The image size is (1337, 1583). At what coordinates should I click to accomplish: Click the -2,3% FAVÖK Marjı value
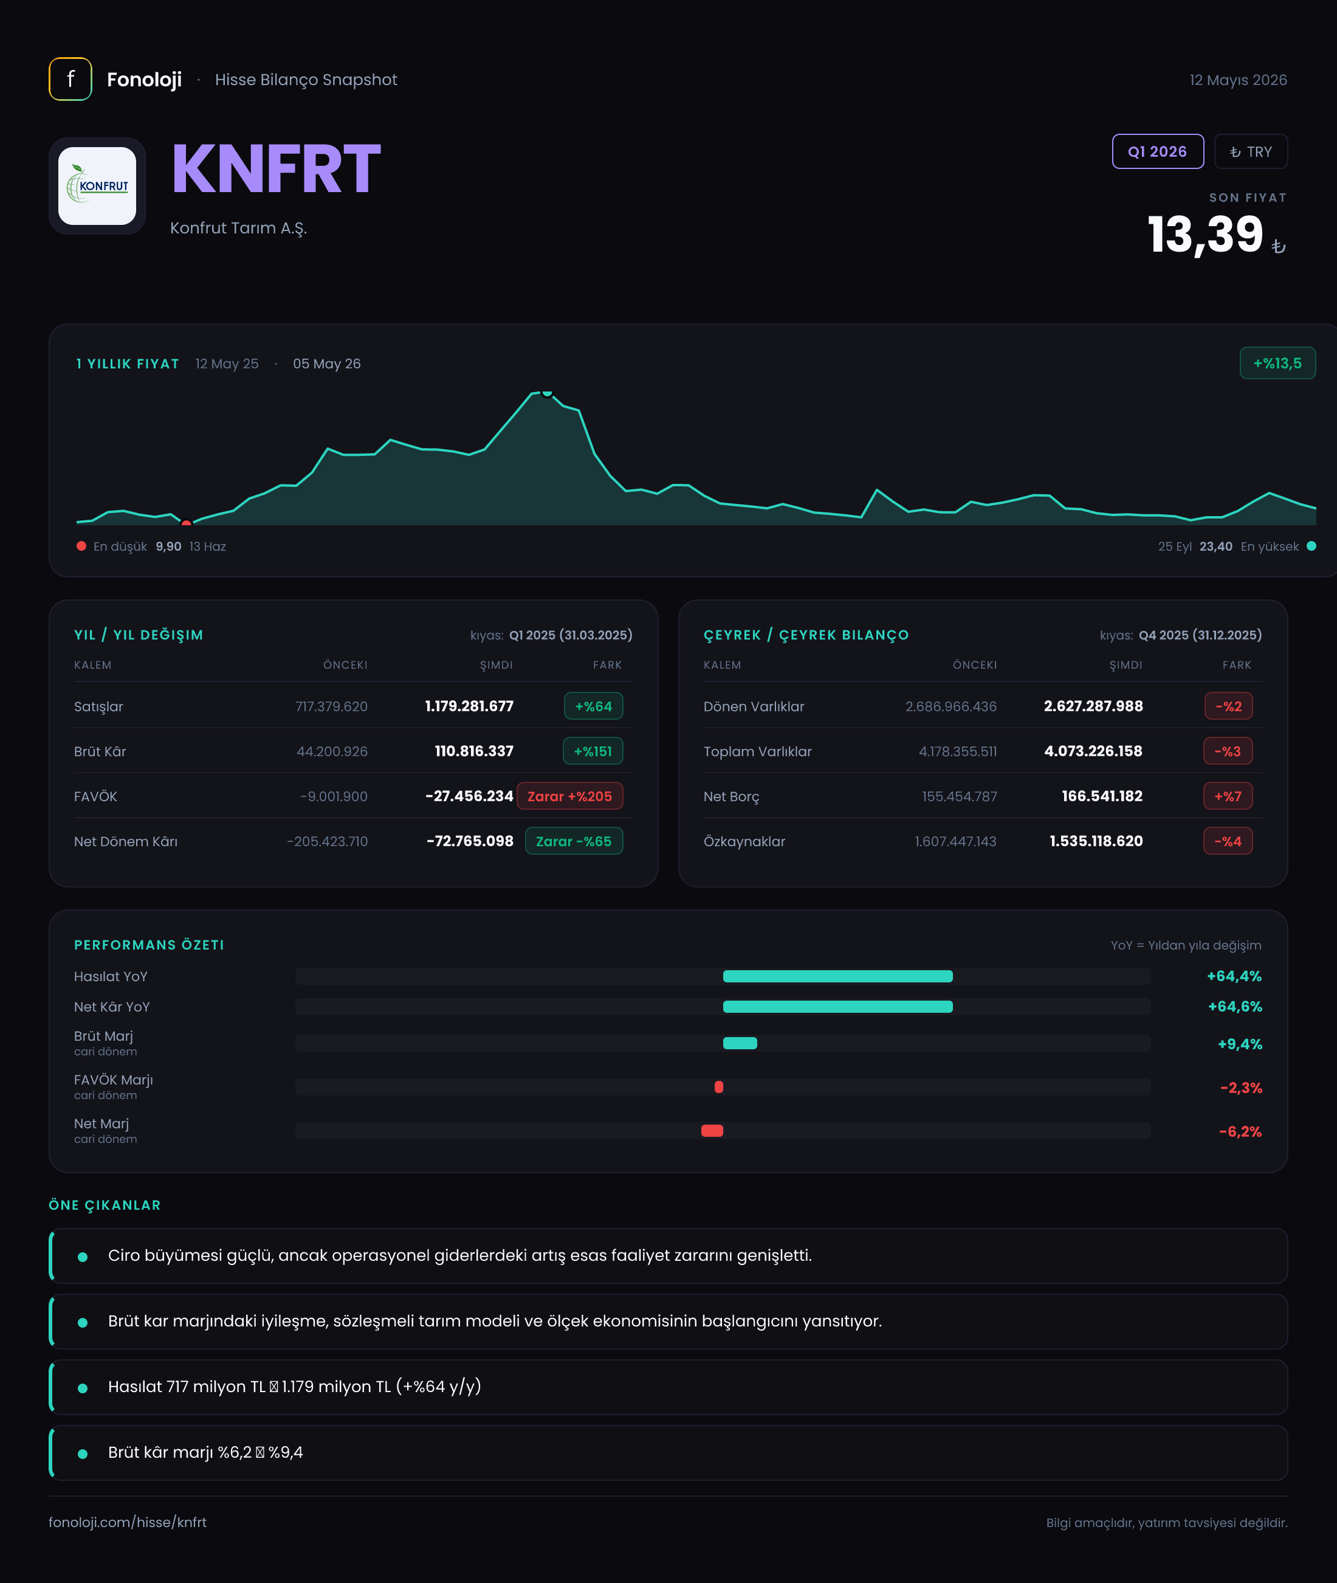pos(1241,1088)
